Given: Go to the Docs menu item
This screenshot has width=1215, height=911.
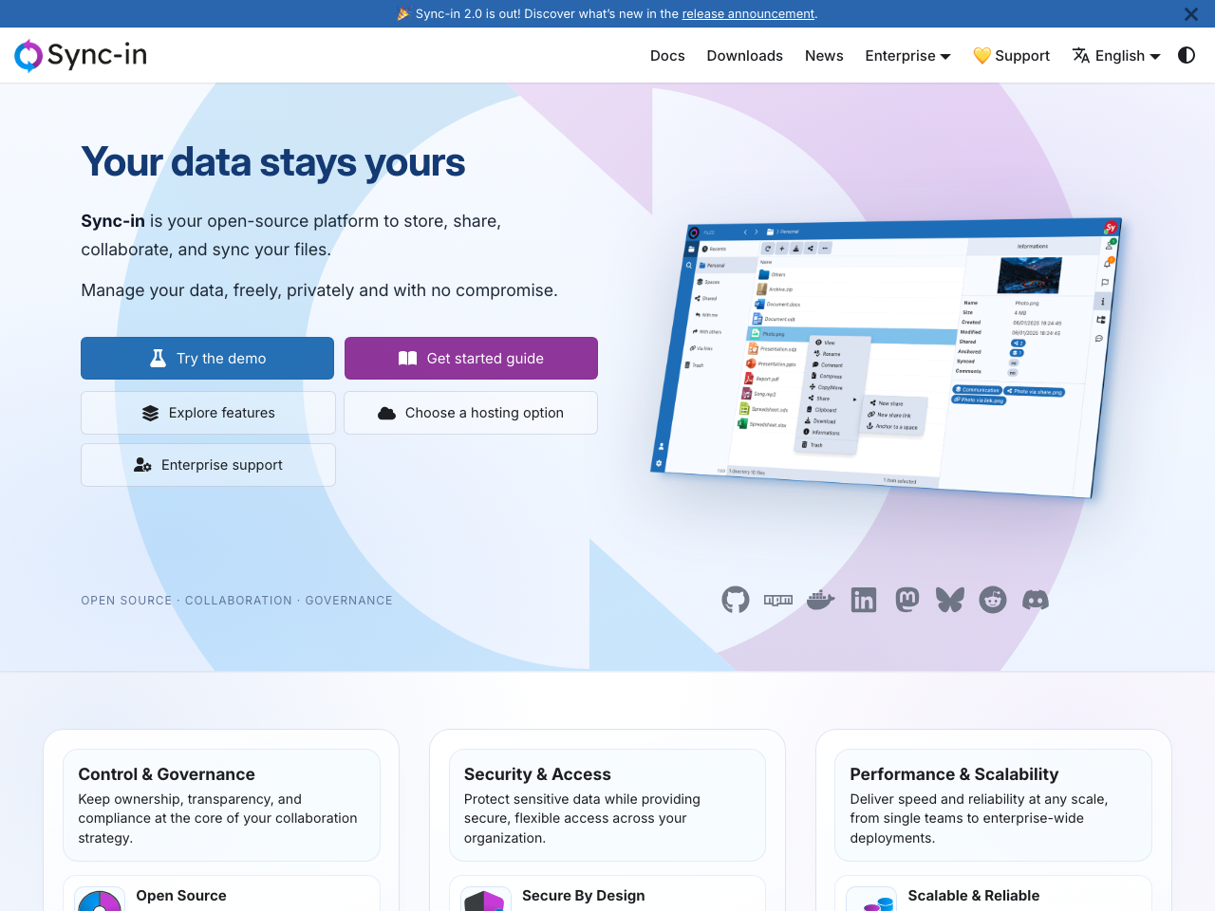Looking at the screenshot, I should 667,55.
